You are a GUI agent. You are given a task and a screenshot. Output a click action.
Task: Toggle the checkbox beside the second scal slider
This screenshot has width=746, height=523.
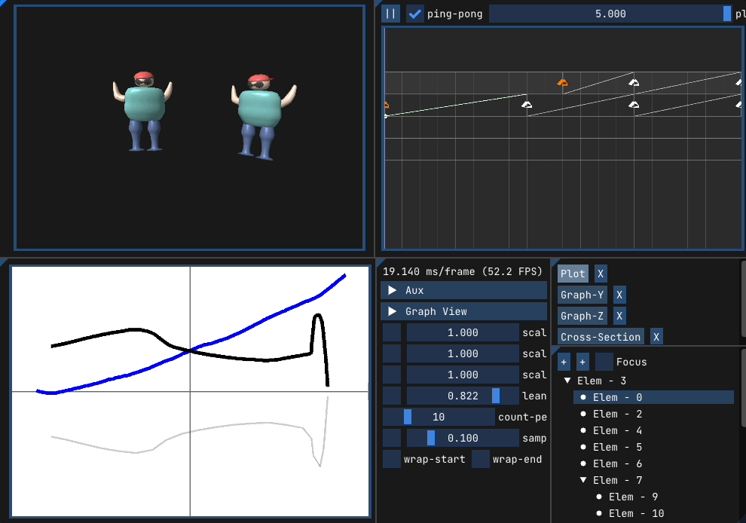(x=392, y=353)
